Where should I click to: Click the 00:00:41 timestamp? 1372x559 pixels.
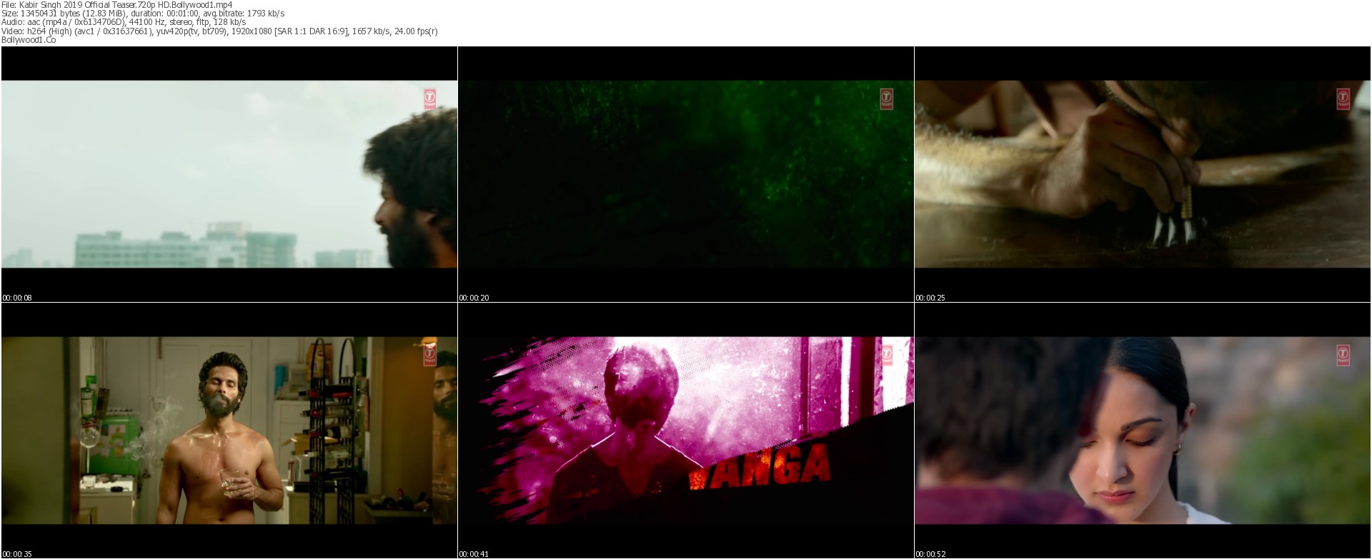[474, 554]
